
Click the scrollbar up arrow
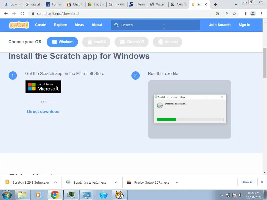click(x=265, y=21)
